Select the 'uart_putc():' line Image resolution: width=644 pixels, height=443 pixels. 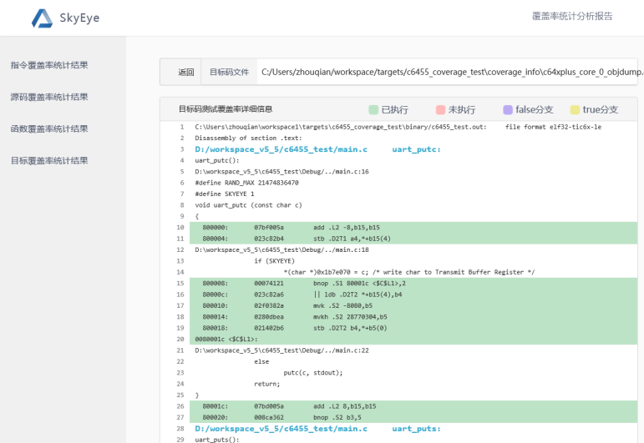(217, 160)
